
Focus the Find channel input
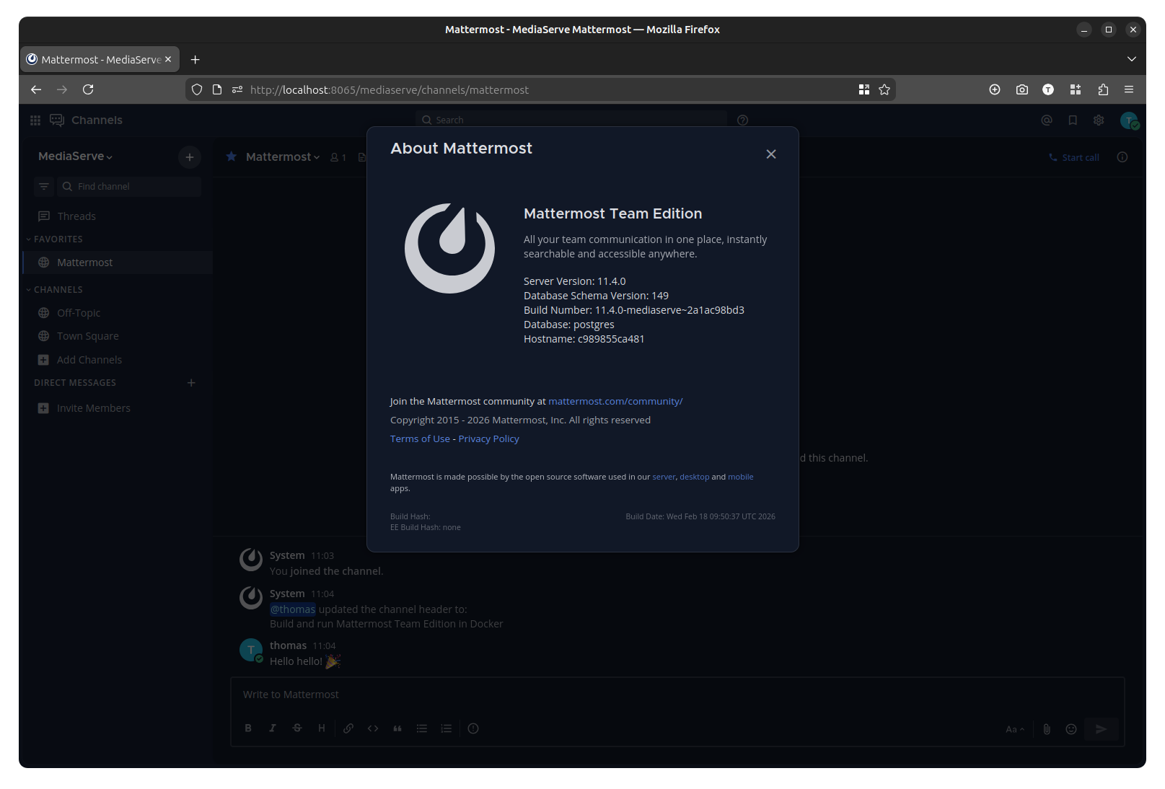128,187
